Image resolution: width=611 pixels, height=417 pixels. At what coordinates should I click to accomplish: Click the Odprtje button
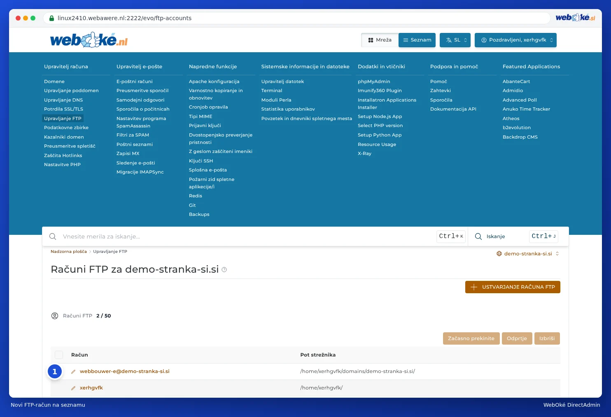coord(517,338)
